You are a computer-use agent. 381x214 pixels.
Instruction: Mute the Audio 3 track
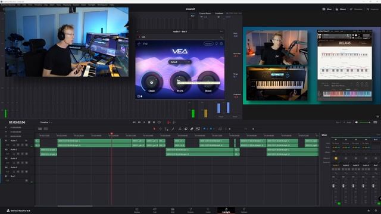pos(26,163)
